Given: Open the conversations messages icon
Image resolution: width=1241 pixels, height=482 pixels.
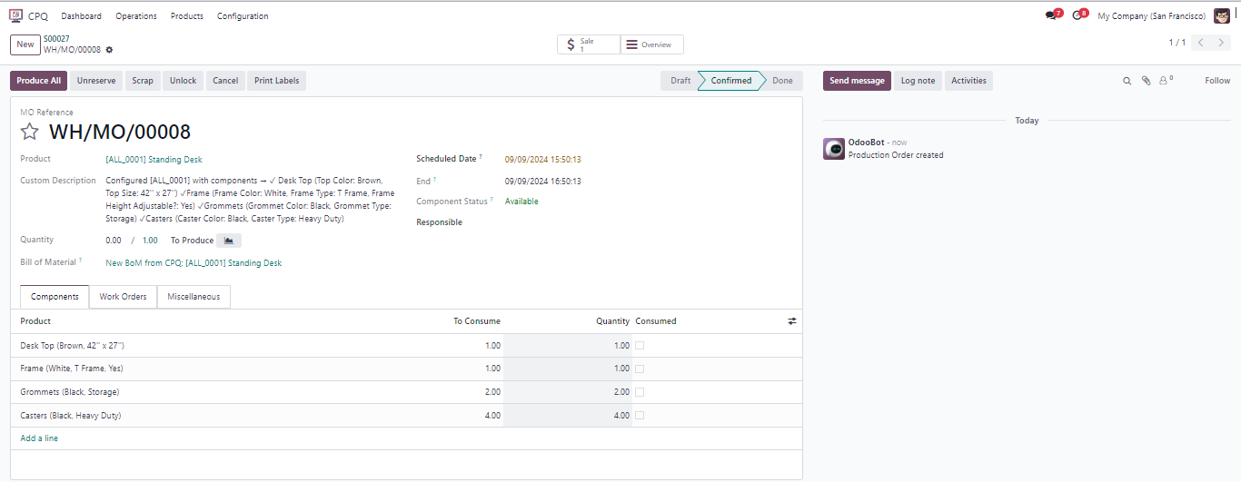Looking at the screenshot, I should pos(1052,15).
